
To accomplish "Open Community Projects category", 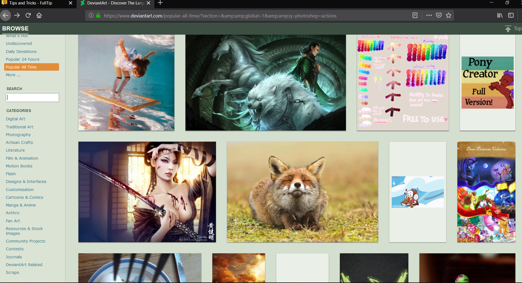I will pos(26,241).
